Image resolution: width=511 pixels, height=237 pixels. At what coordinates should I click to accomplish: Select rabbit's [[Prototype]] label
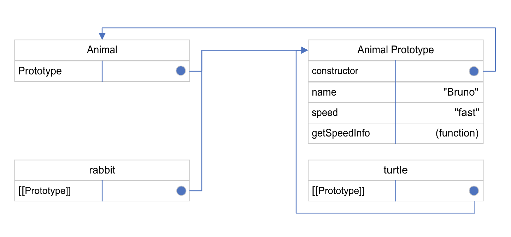45,191
